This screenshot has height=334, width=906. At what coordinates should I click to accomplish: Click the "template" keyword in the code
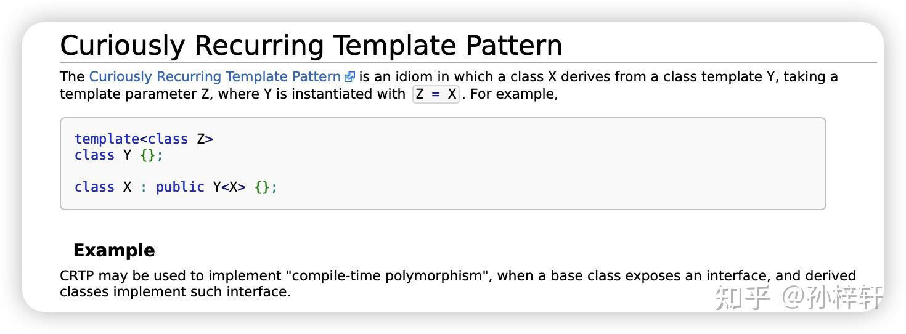[x=107, y=139]
